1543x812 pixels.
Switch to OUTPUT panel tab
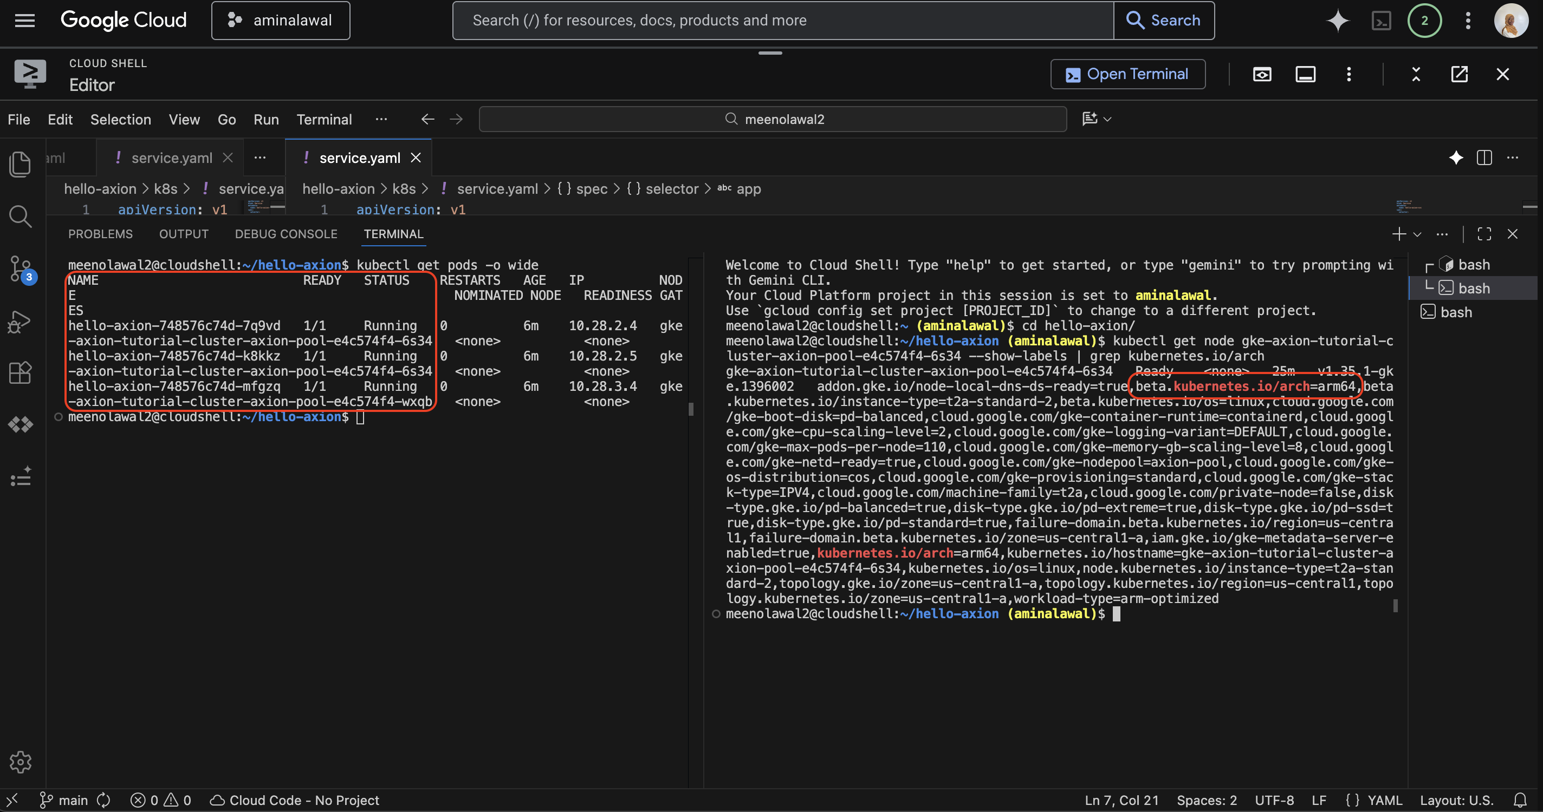[x=183, y=234]
